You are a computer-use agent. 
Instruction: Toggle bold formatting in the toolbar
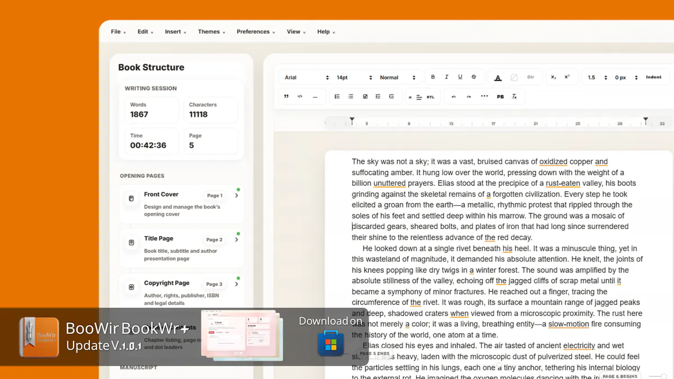pyautogui.click(x=433, y=77)
